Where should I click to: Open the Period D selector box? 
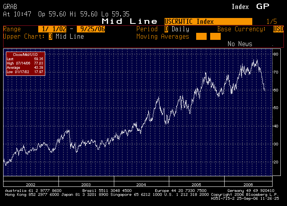coord(166,29)
